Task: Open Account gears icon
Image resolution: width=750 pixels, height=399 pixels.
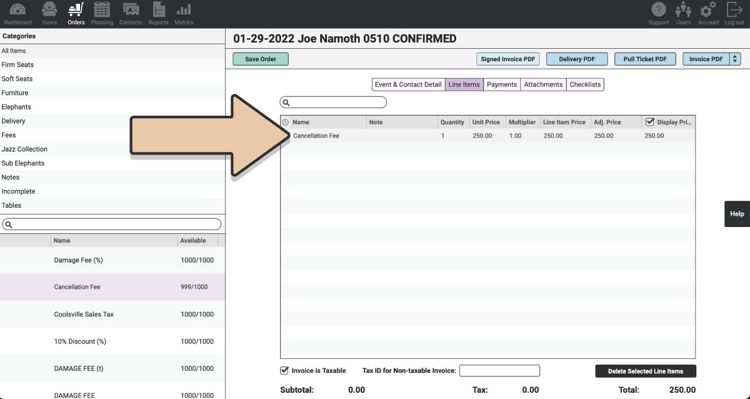Action: point(708,10)
